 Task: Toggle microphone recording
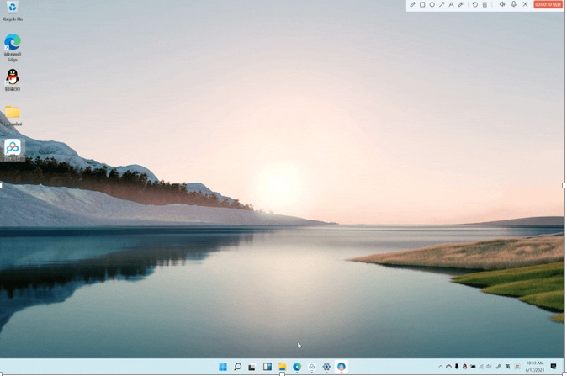[514, 5]
